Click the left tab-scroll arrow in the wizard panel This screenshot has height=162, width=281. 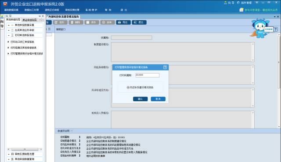pos(40,19)
